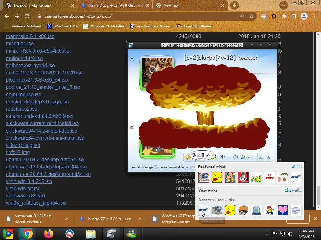Open Chrome's three-dot menu

tap(314, 16)
